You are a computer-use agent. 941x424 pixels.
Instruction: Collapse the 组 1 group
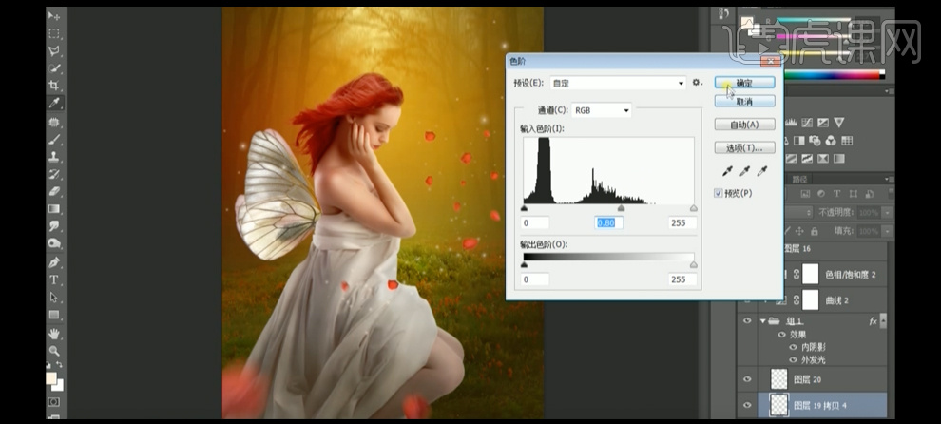click(x=762, y=321)
